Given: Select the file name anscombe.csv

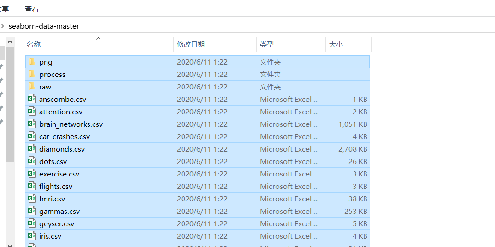Looking at the screenshot, I should (63, 100).
